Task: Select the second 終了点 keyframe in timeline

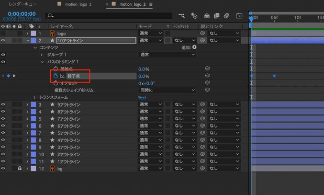Action: coord(274,76)
